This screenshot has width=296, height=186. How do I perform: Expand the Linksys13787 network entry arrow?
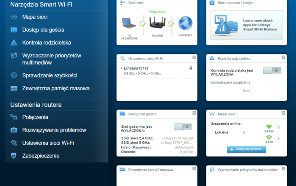(122, 68)
